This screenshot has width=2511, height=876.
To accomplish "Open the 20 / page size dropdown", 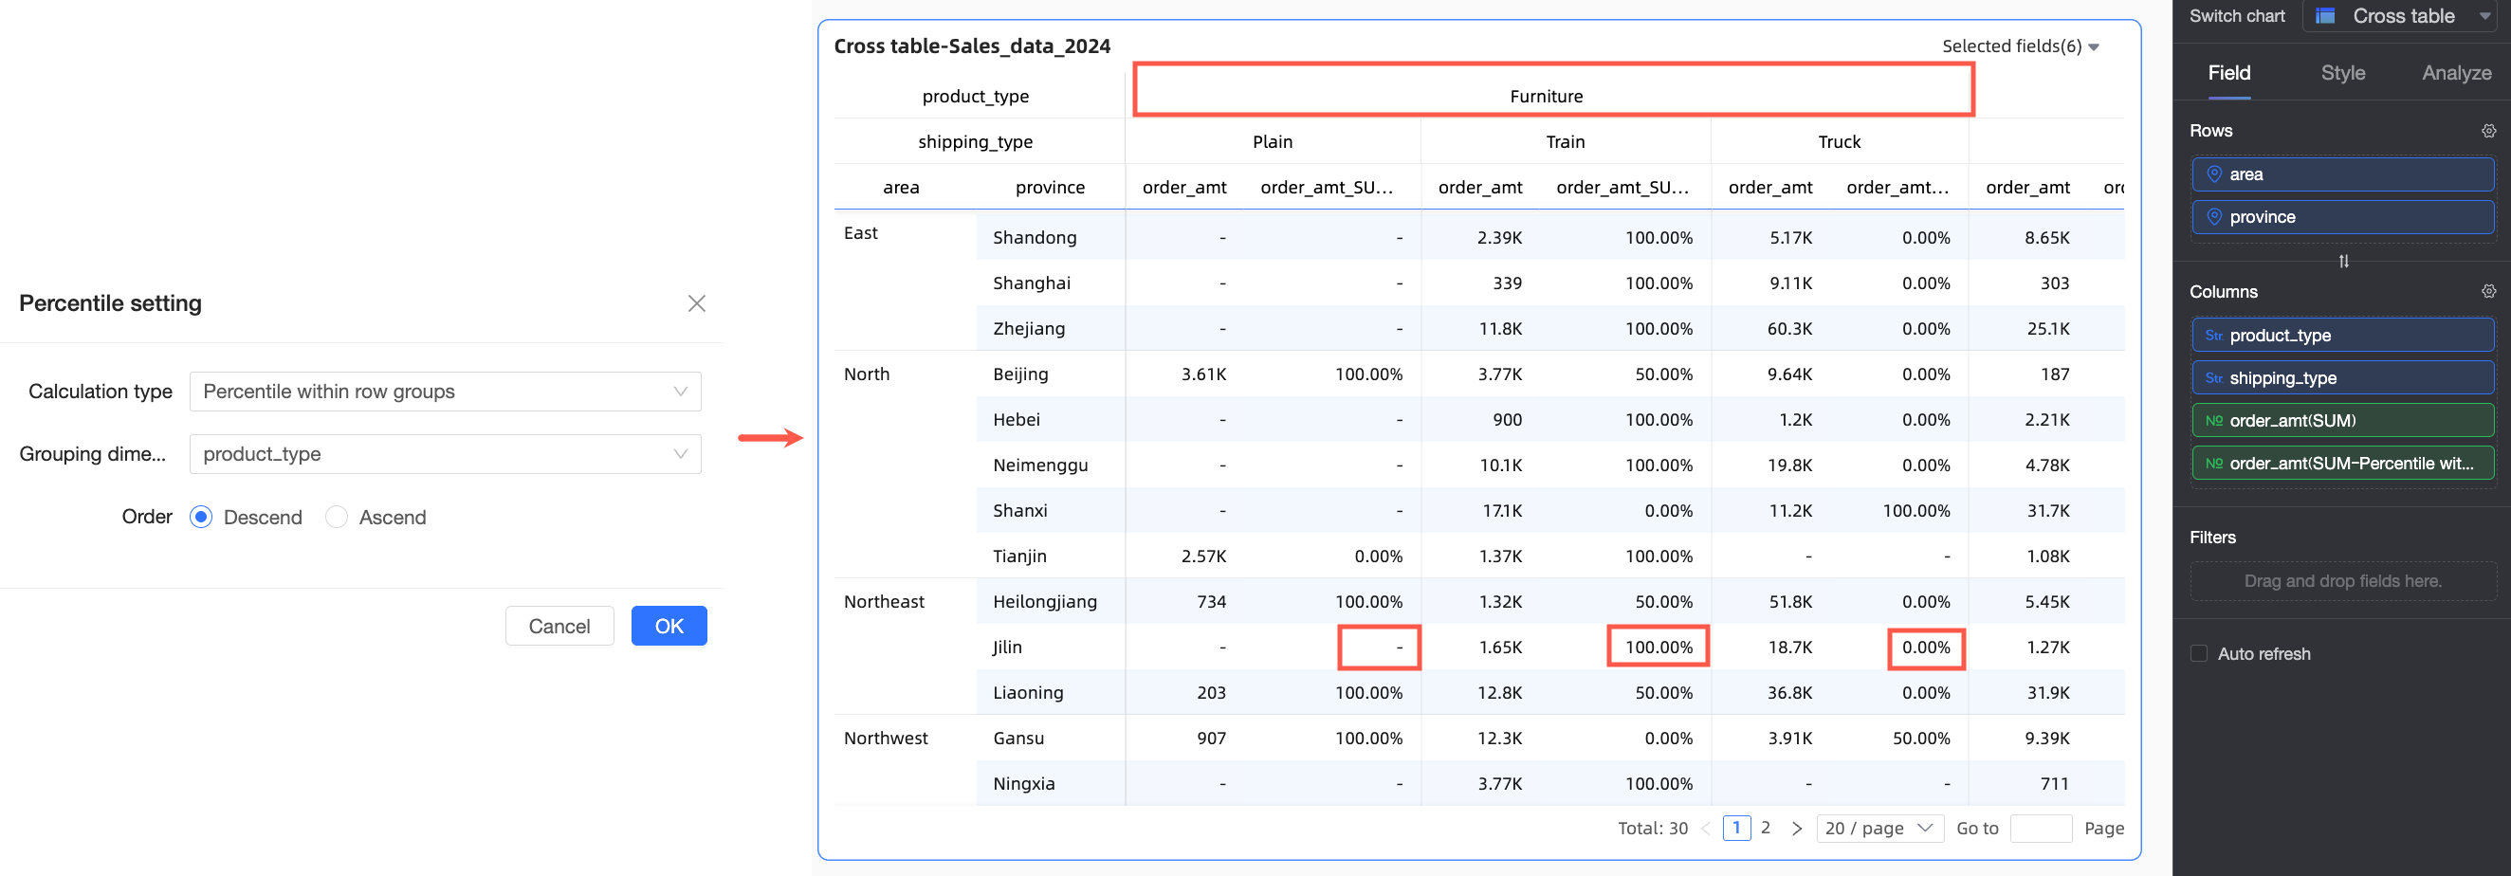I will point(1879,829).
